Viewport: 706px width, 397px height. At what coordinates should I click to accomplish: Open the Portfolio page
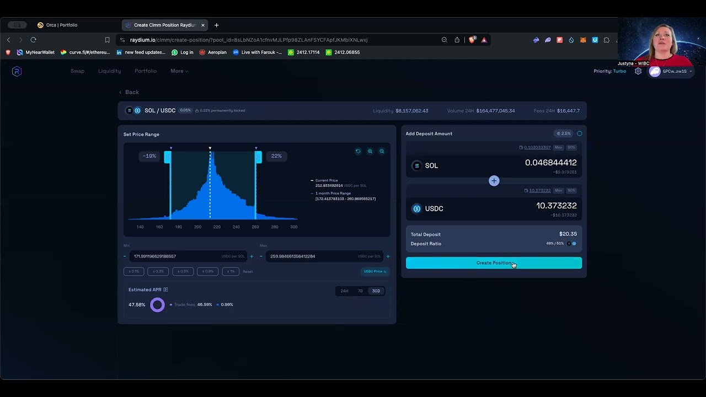point(146,71)
